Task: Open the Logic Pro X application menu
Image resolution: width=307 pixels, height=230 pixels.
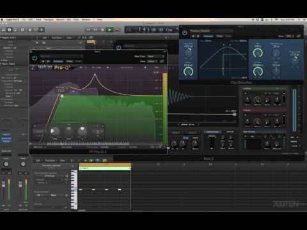Action: [12, 20]
